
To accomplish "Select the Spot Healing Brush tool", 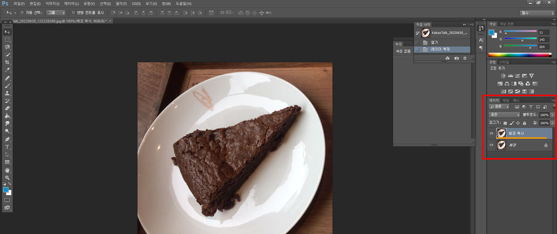I will tap(7, 78).
